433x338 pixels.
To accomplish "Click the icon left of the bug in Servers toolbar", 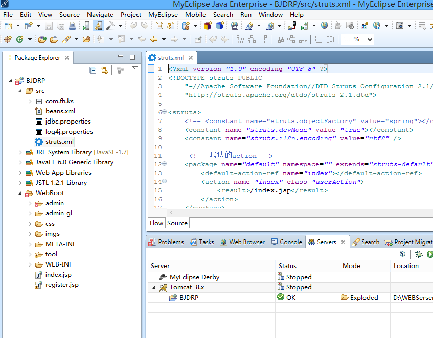I will click(403, 254).
